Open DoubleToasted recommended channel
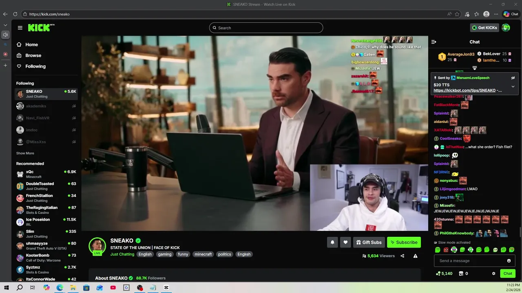Image resolution: width=522 pixels, height=293 pixels. point(46,186)
